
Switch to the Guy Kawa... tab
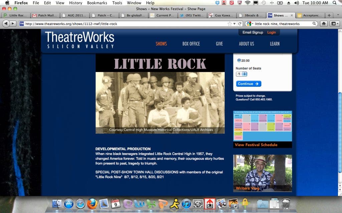(x=222, y=15)
